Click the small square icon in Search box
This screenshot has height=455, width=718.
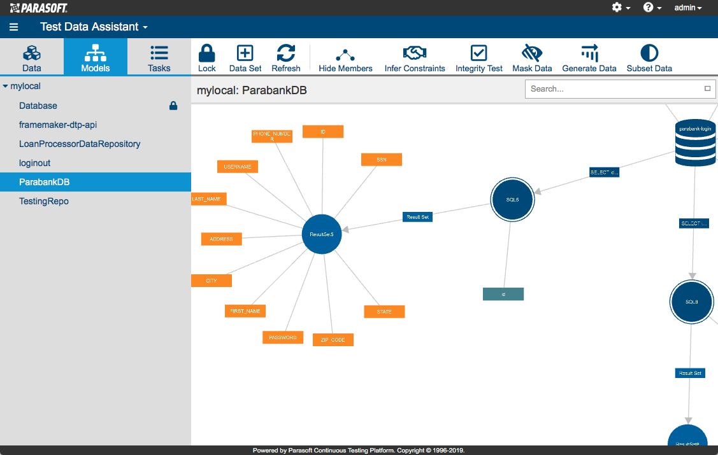point(707,88)
